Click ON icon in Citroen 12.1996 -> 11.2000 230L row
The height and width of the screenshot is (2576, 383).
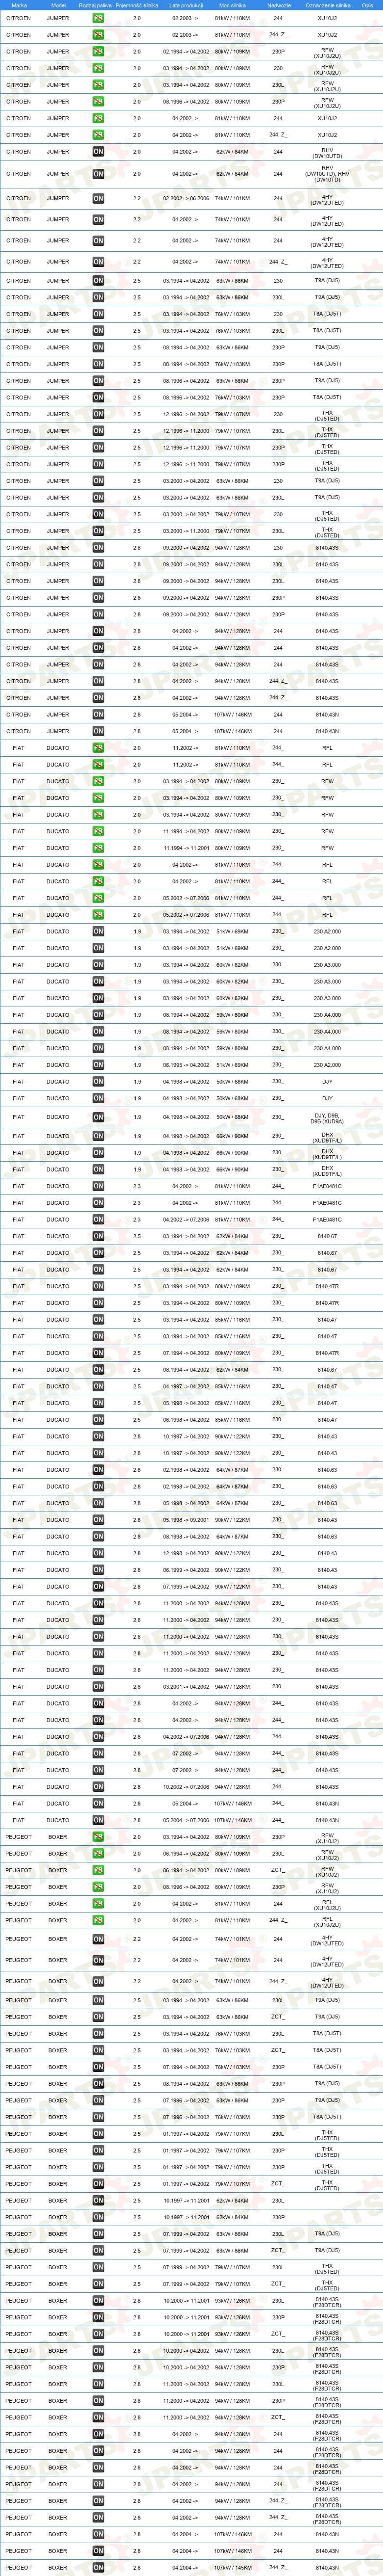(98, 431)
